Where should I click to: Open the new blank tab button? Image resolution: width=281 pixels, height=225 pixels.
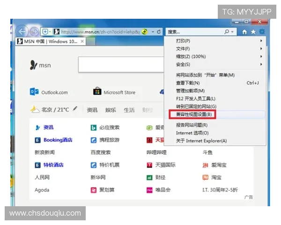tap(91, 42)
